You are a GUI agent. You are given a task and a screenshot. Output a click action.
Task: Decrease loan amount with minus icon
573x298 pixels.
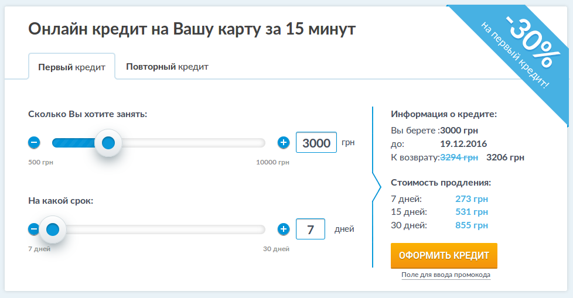(34, 142)
